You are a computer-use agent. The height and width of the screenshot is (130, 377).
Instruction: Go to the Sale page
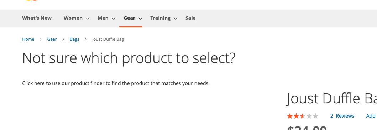click(x=190, y=18)
